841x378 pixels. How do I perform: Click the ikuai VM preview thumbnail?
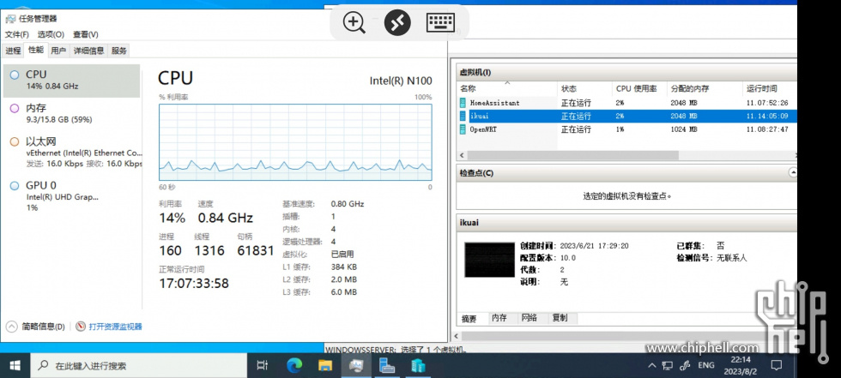click(489, 259)
